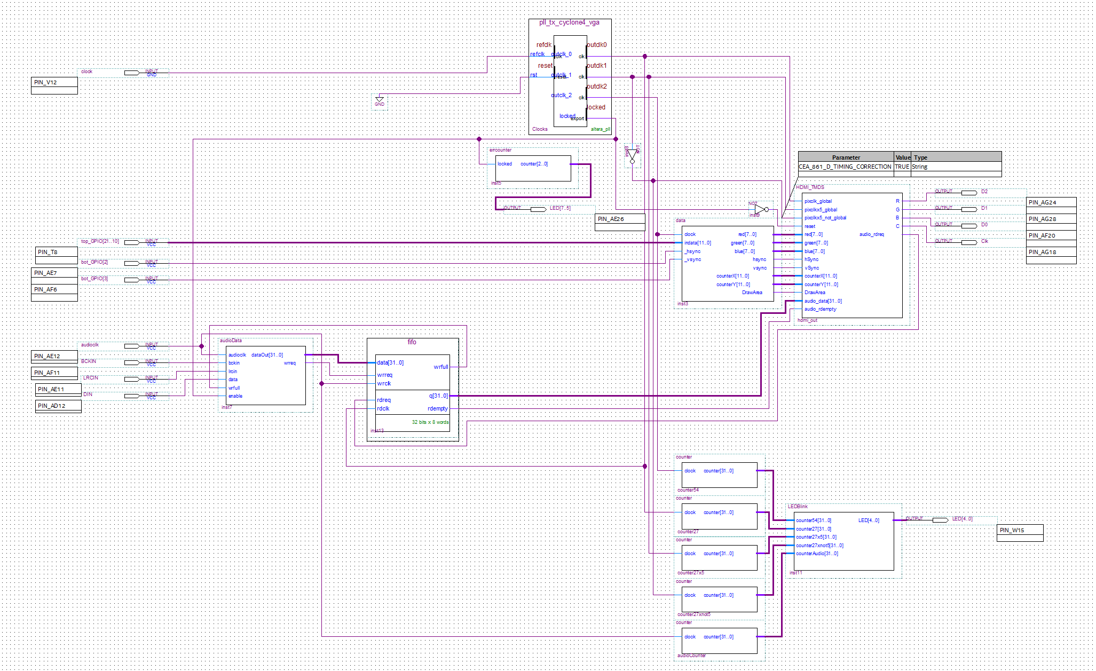Click the TRUE value cell in parameter table
1096x671 pixels.
point(902,167)
